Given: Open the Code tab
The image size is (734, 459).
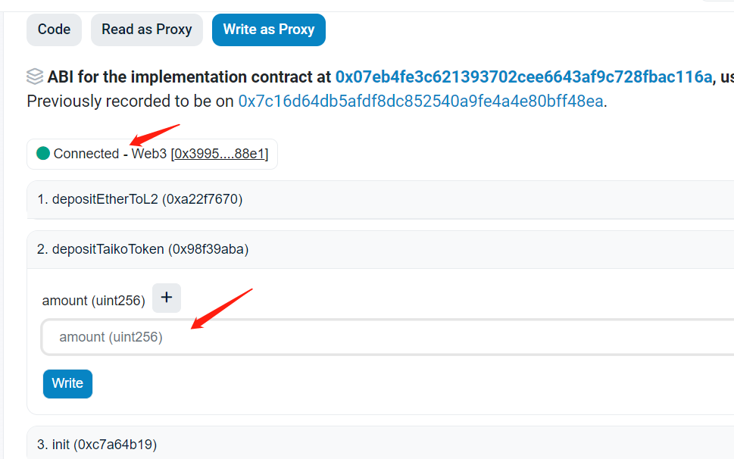Looking at the screenshot, I should 54,30.
